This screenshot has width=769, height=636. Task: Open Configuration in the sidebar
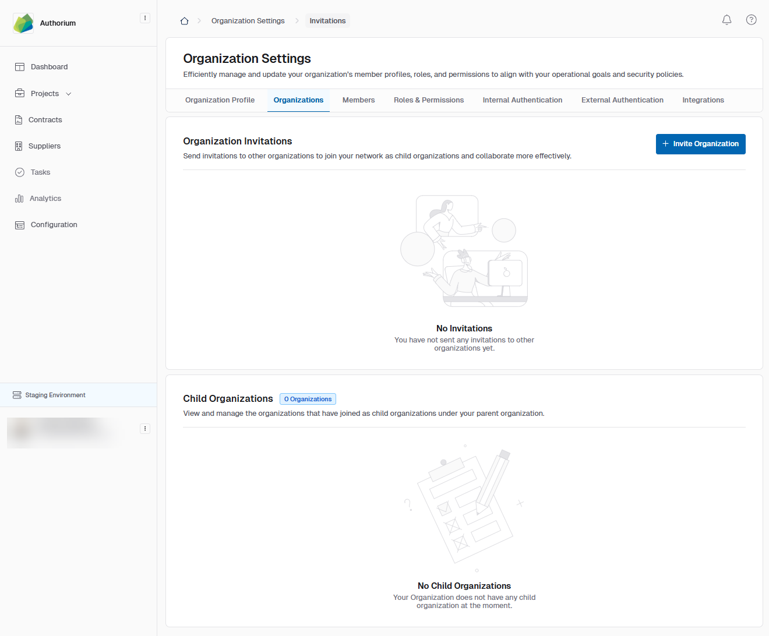pos(54,225)
